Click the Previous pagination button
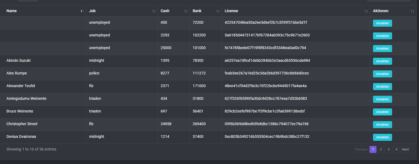This screenshot has width=419, height=164. [361, 149]
